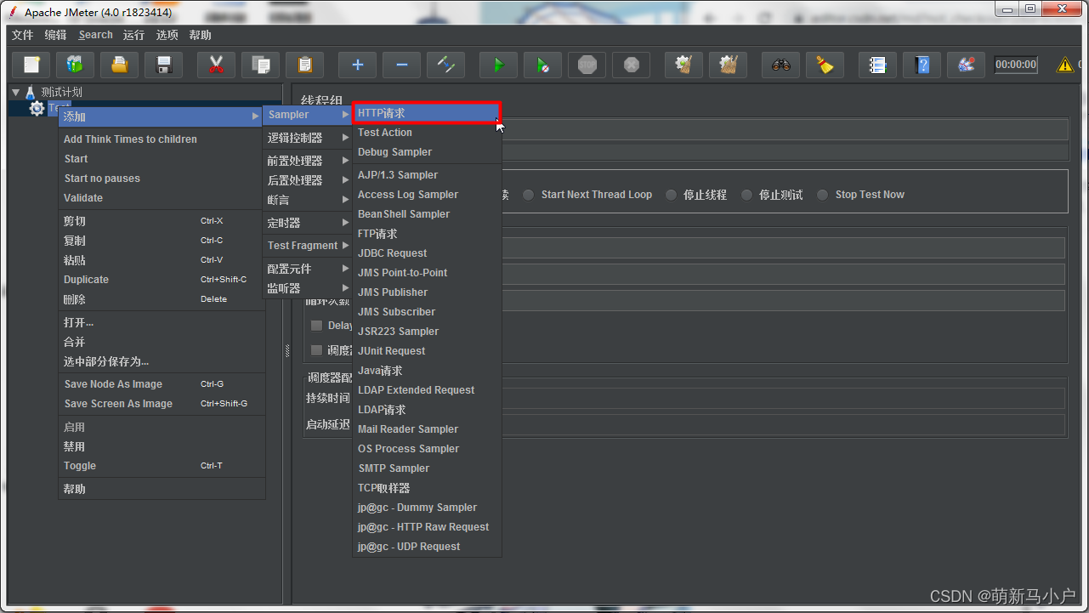This screenshot has height=613, width=1089.
Task: Open Search with binoculars icon
Action: [x=780, y=65]
